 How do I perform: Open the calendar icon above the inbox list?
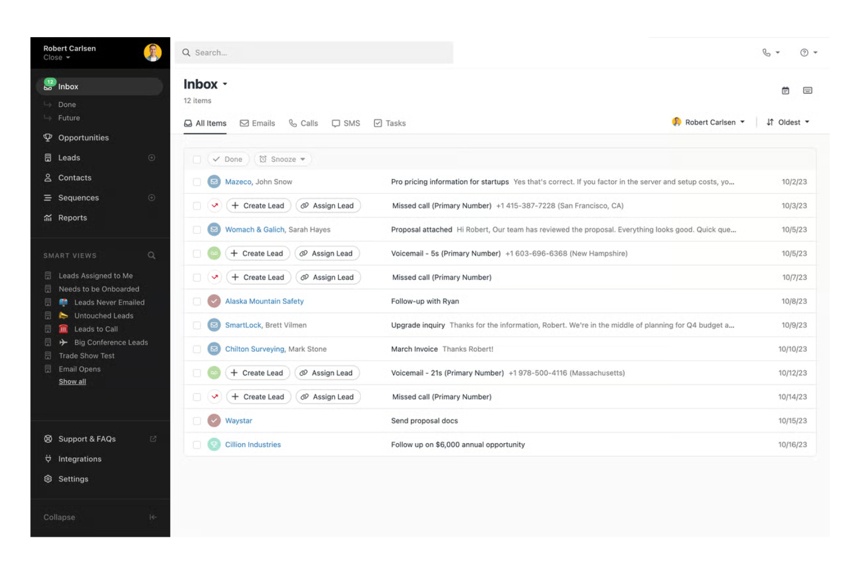pyautogui.click(x=785, y=90)
